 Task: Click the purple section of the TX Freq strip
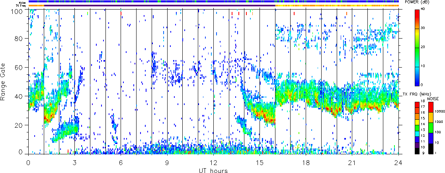160,6
